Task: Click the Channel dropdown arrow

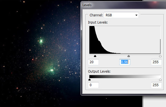Action: 136,15
